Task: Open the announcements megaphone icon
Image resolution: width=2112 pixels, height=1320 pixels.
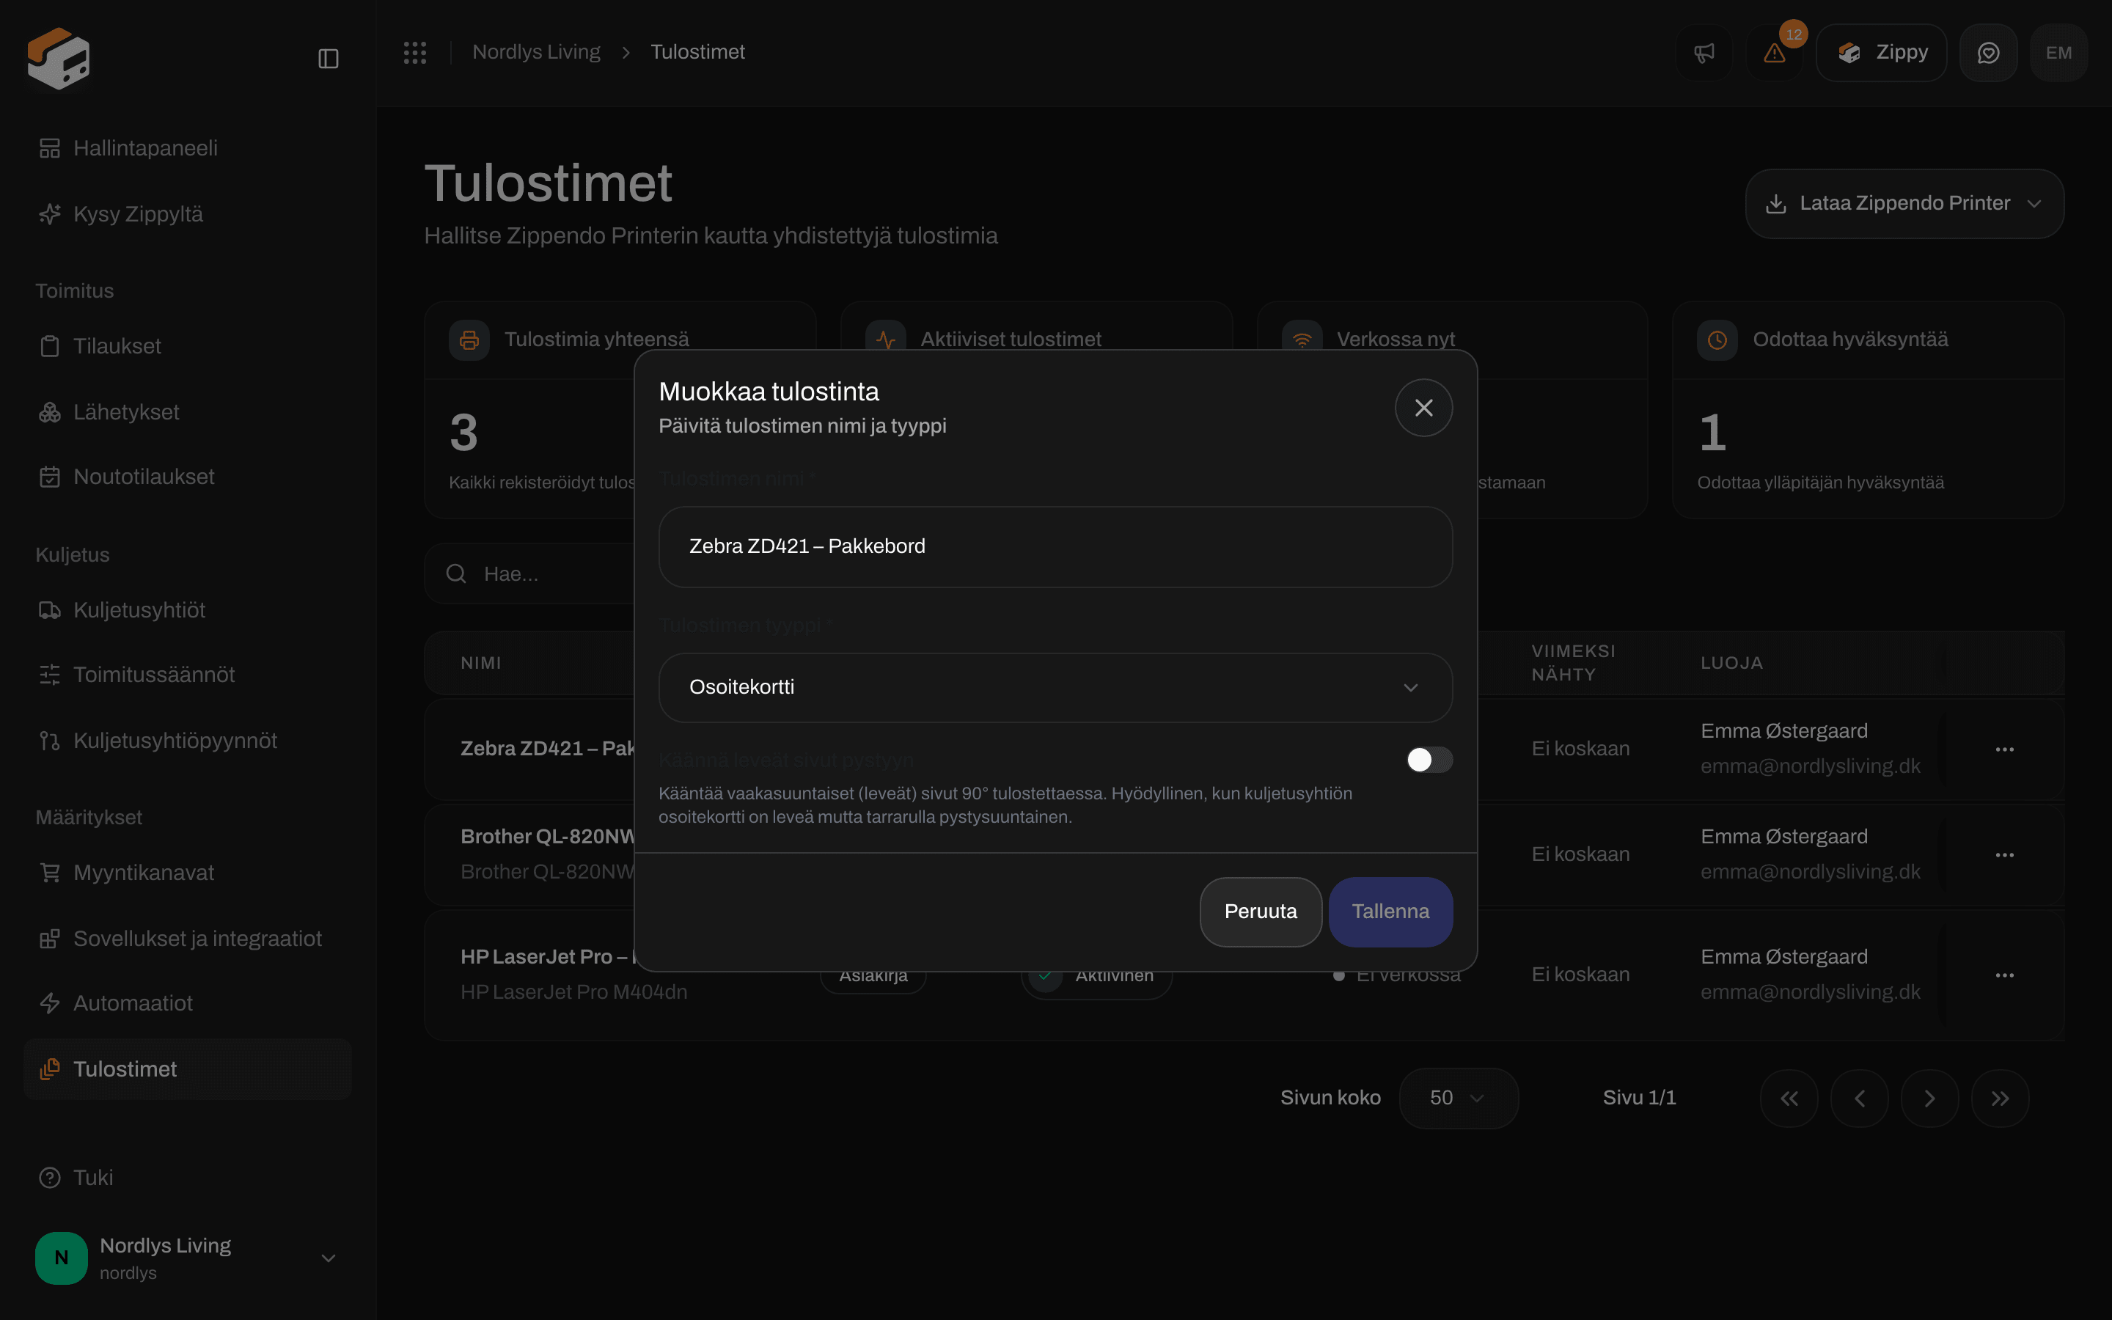Action: click(x=1704, y=52)
